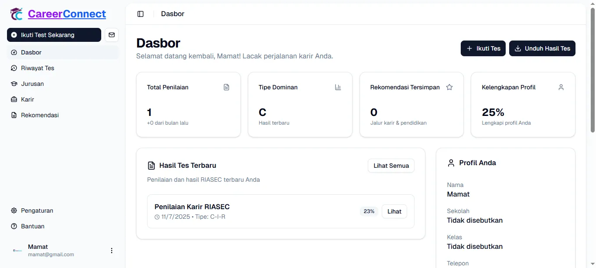
Task: Click the document icon on Total Penilaian card
Action: point(226,87)
